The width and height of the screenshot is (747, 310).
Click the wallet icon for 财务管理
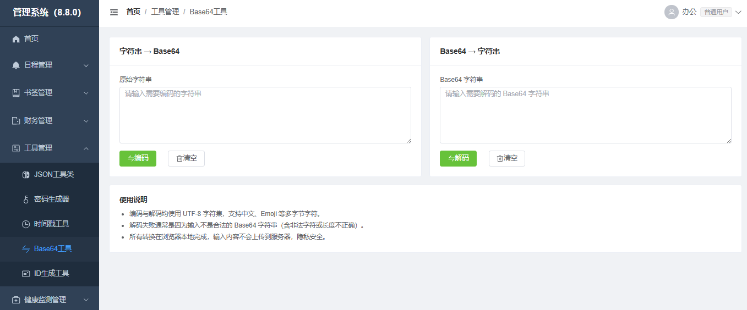(16, 121)
